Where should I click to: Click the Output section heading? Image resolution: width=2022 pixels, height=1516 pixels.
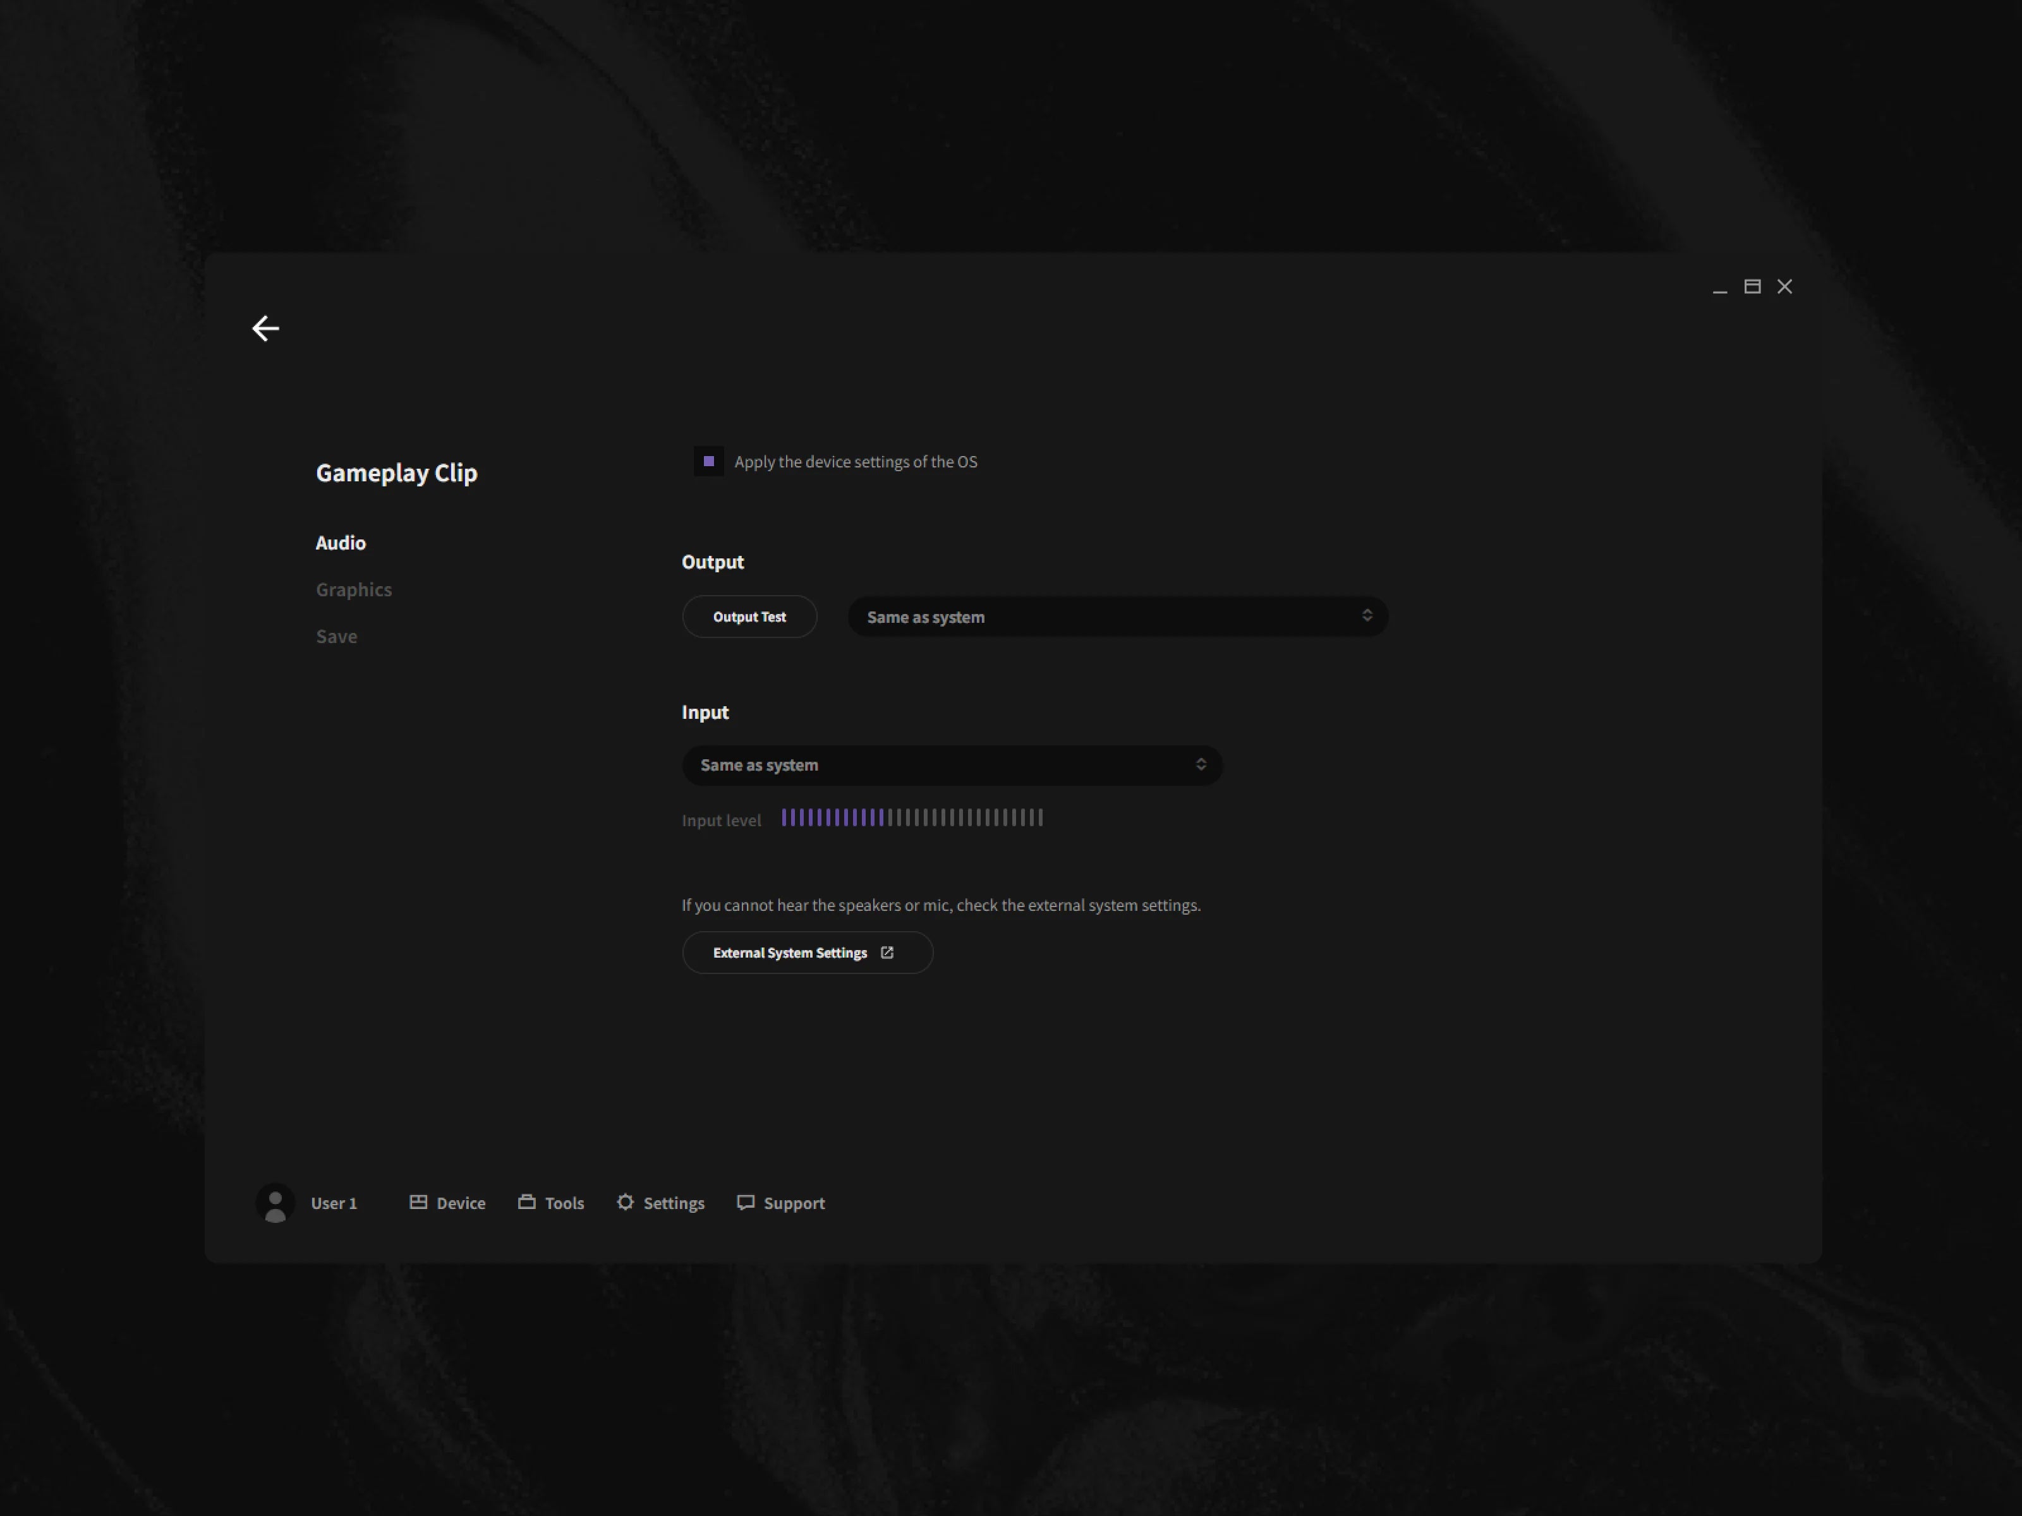click(713, 562)
